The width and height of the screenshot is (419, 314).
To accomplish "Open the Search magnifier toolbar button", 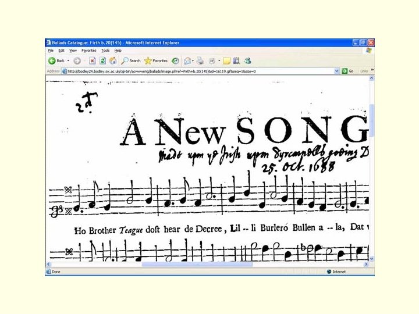I will pos(131,61).
